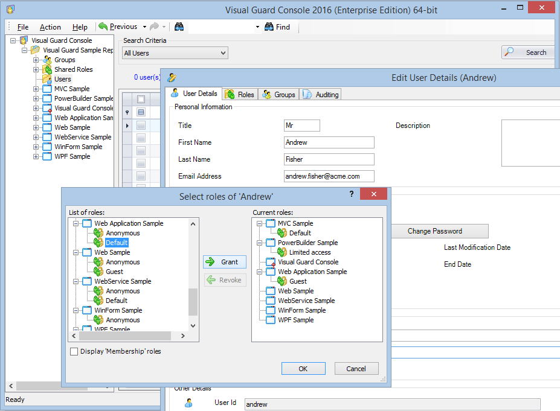Image resolution: width=560 pixels, height=411 pixels.
Task: Open the Action menu
Action: pos(50,27)
